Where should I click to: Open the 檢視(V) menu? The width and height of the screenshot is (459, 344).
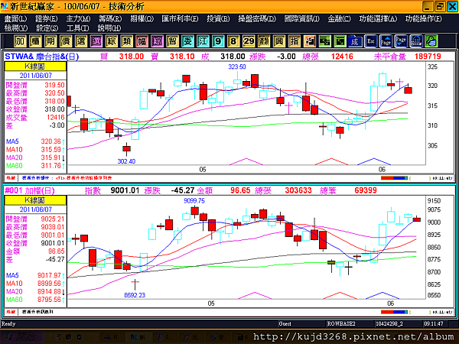(16, 28)
